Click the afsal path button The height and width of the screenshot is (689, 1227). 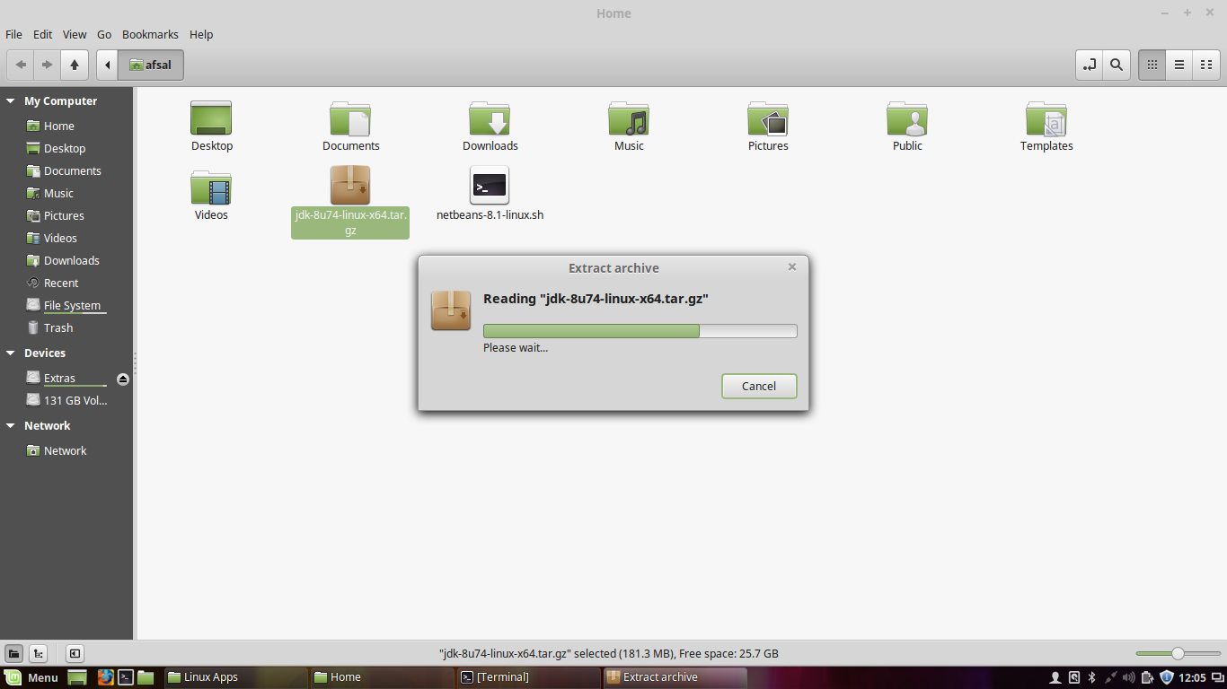click(x=151, y=65)
